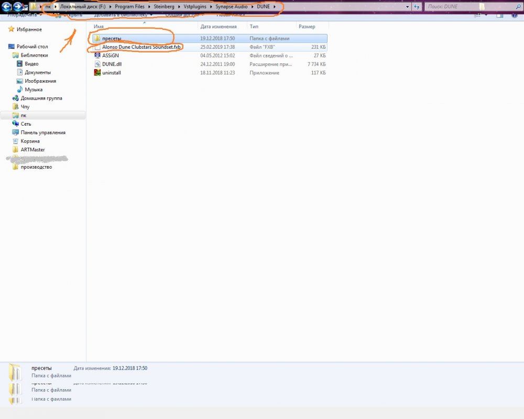Click date '24.12.2011 19:00' in file list
The image size is (524, 419).
pos(217,64)
